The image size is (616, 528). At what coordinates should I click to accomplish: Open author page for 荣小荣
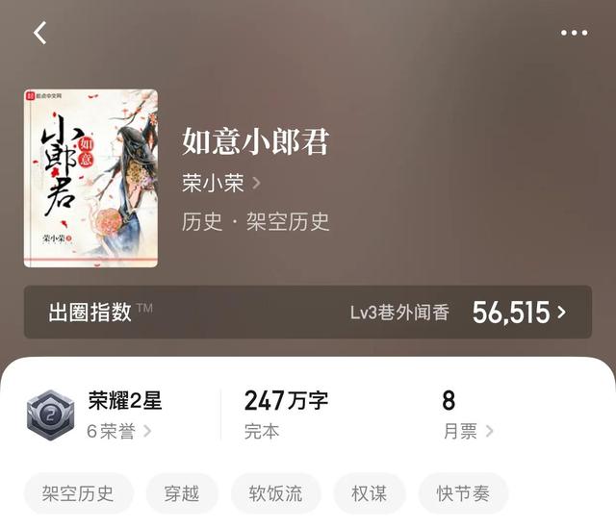pyautogui.click(x=213, y=183)
